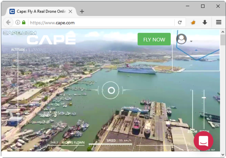Reload the Cape page

180,23
